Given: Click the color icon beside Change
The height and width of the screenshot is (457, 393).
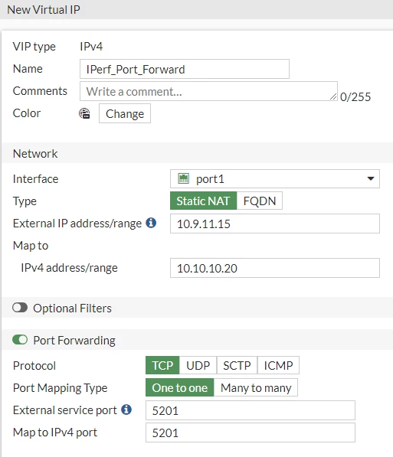Looking at the screenshot, I should 84,113.
